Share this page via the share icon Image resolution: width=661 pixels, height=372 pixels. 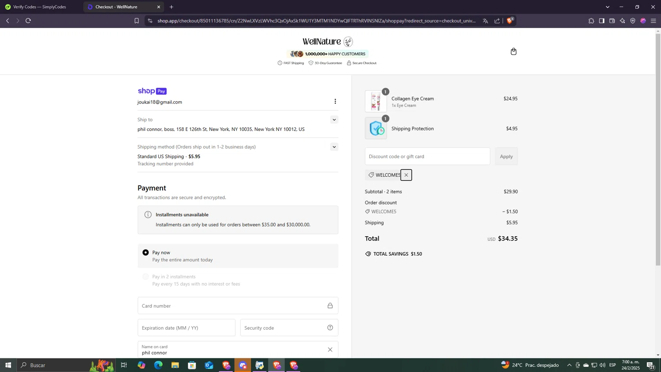(497, 21)
